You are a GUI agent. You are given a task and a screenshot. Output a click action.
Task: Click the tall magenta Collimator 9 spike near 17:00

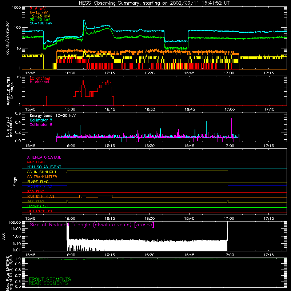pos(232,127)
